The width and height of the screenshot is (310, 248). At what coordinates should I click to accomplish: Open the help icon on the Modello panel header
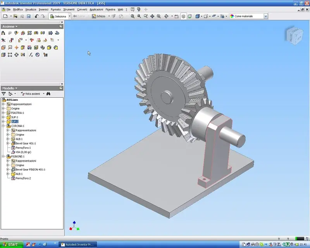pos(61,88)
